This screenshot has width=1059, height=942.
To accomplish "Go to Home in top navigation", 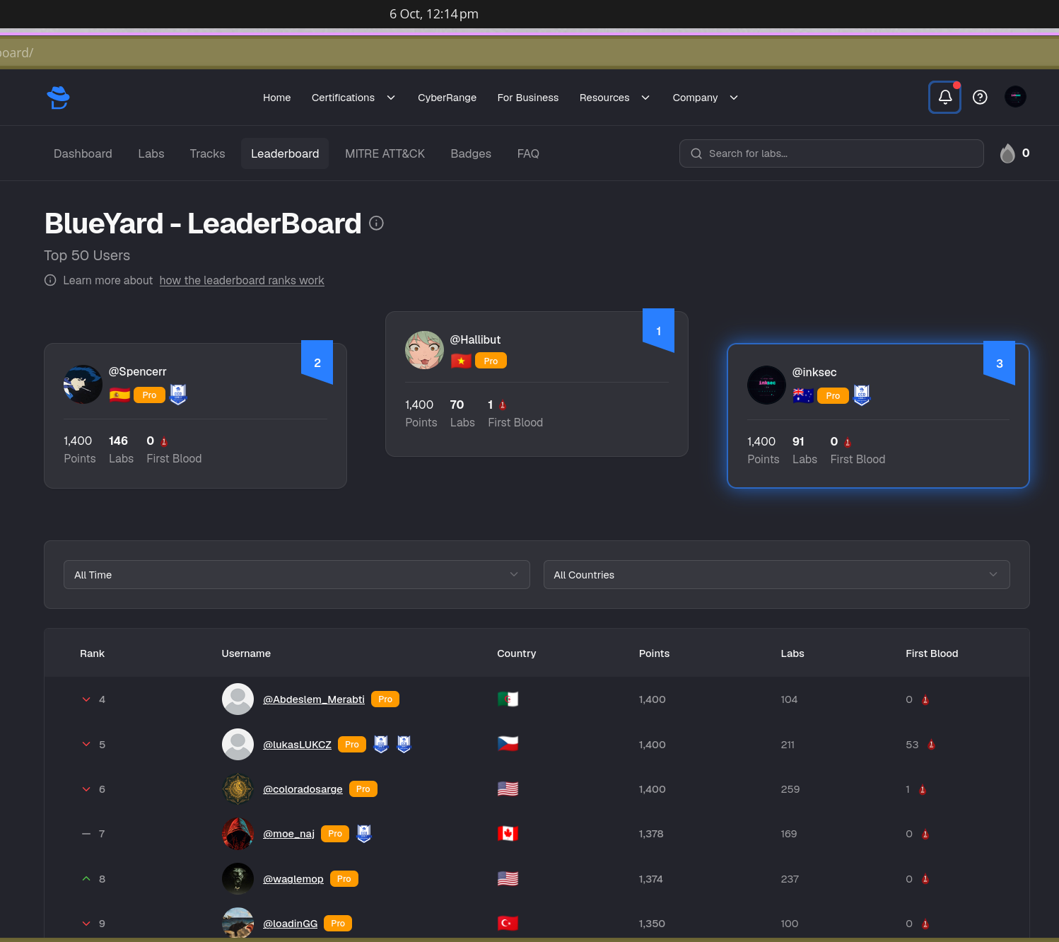I will click(x=277, y=98).
